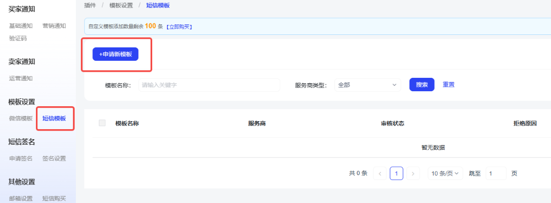Select 验证码 in the sidebar
551x203 pixels.
coord(18,38)
